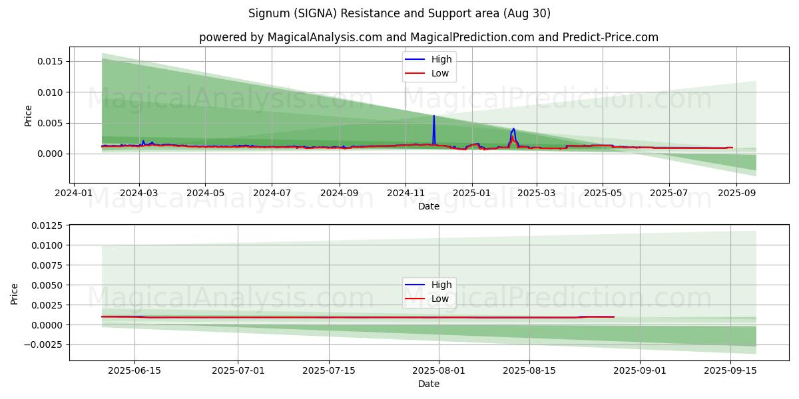Click the −0.0025 price tick in bottom chart
This screenshot has width=799, height=399.
click(x=44, y=344)
